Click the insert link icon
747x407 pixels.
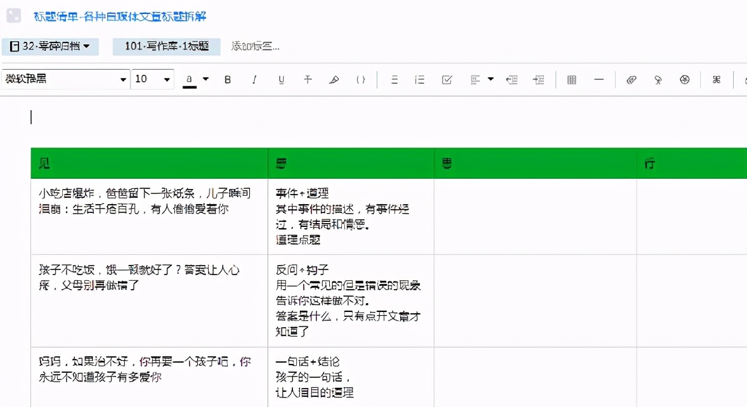pos(631,80)
